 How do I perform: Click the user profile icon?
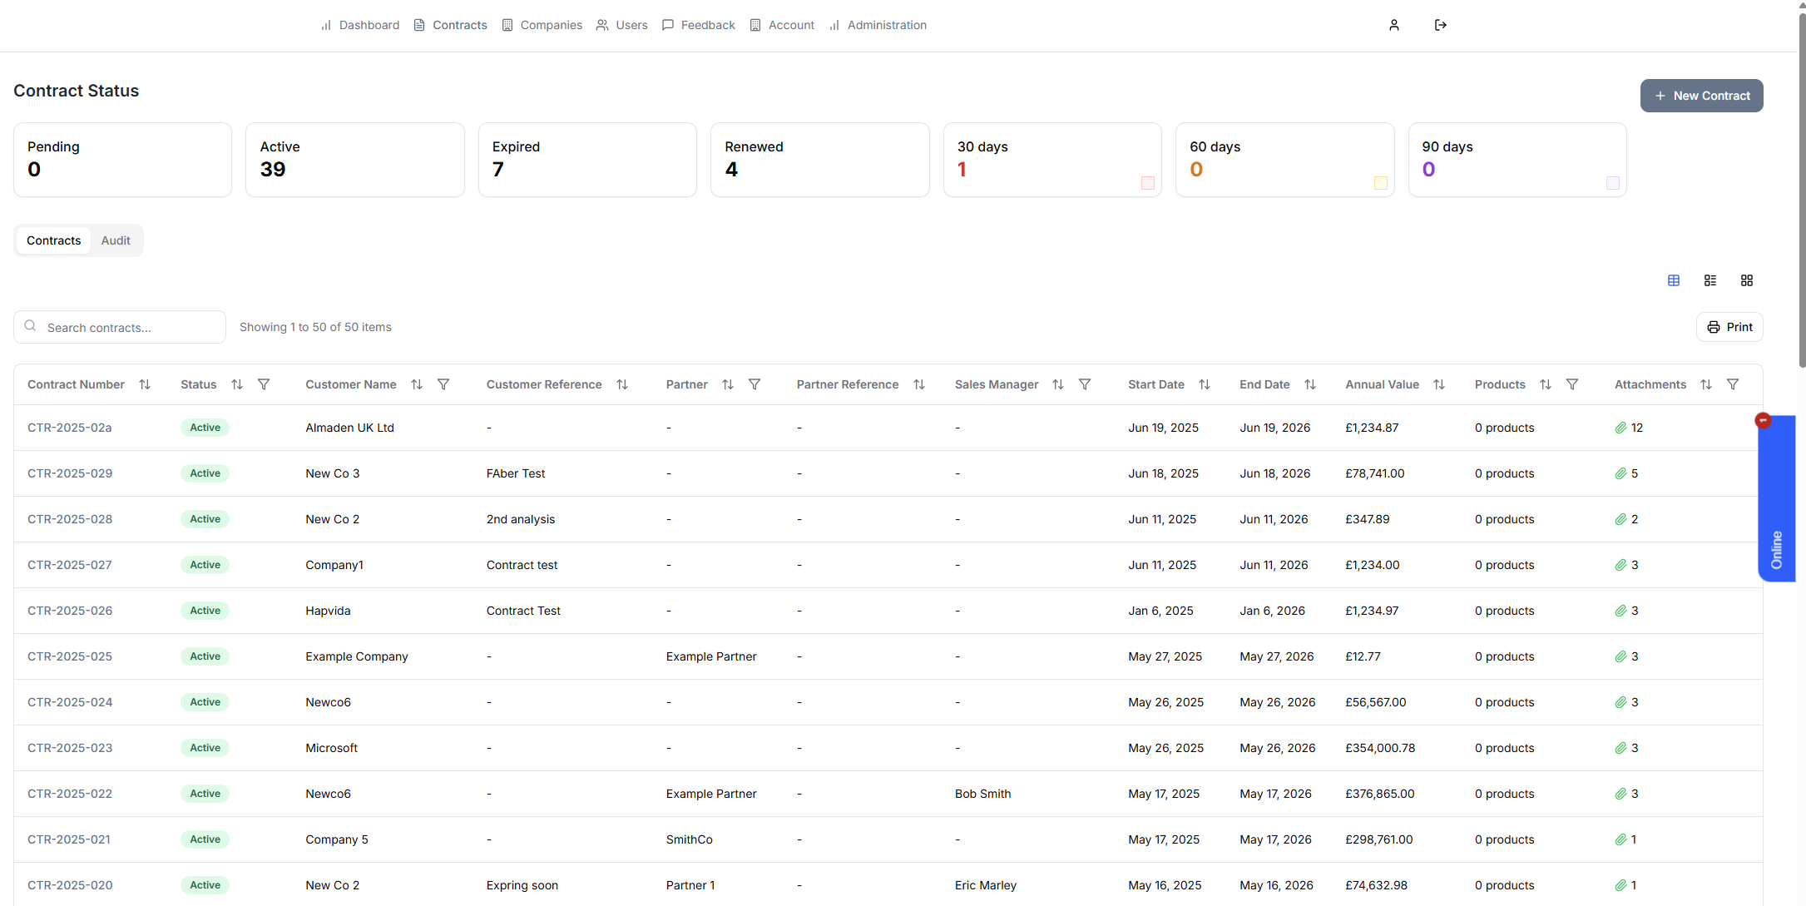coord(1394,25)
